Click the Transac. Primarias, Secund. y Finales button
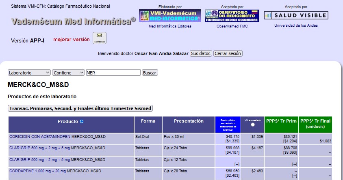The image size is (343, 180). (x=80, y=108)
